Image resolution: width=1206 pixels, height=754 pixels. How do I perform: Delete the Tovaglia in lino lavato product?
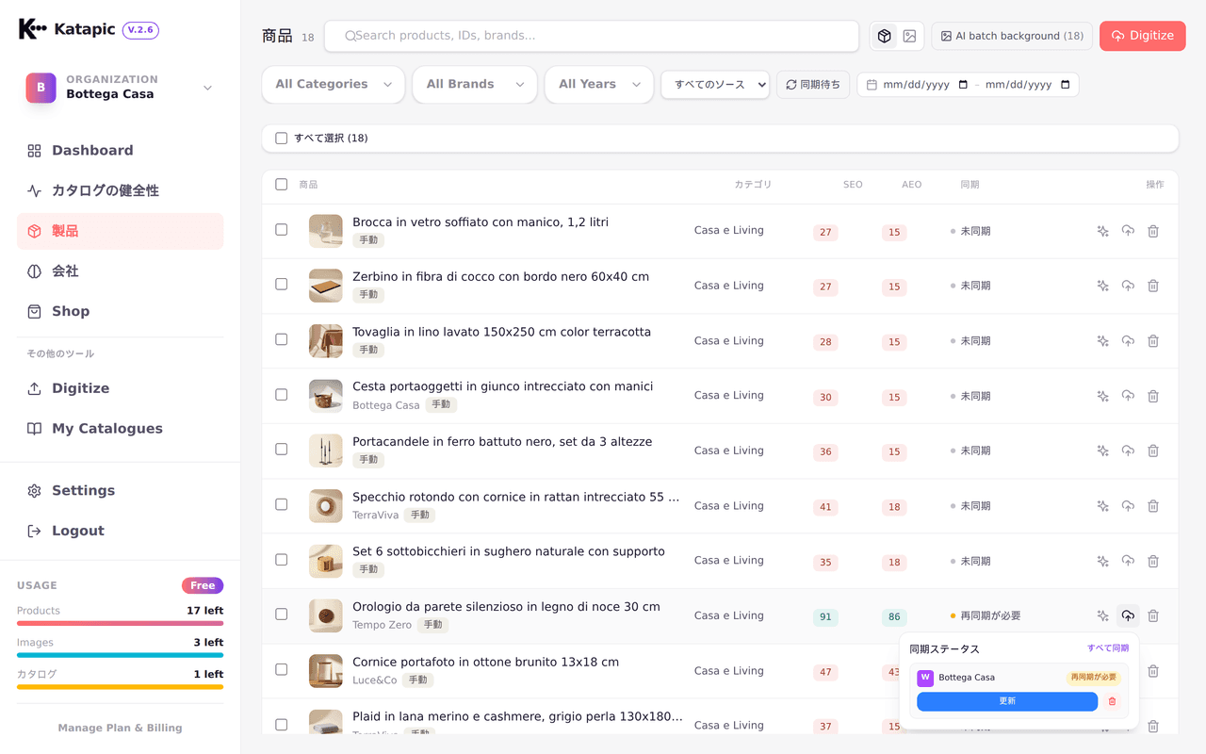pyautogui.click(x=1153, y=341)
